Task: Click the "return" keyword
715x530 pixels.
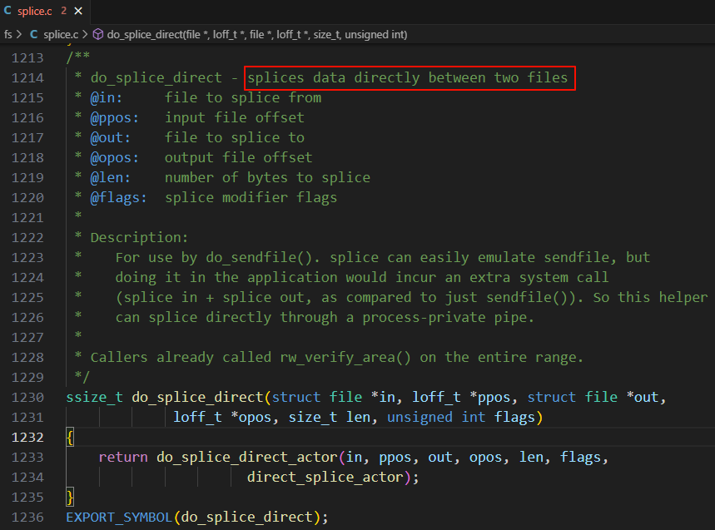Action: (x=123, y=458)
